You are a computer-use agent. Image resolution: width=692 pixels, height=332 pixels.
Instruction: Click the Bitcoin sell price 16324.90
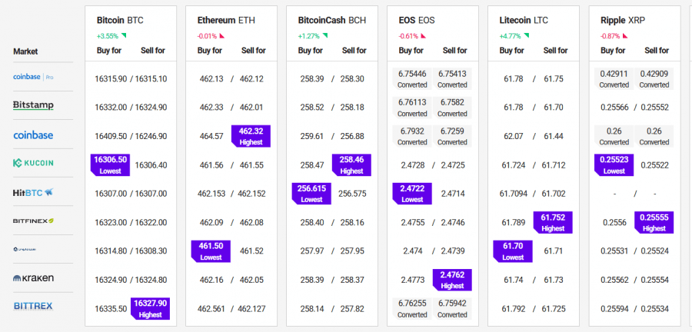[151, 108]
